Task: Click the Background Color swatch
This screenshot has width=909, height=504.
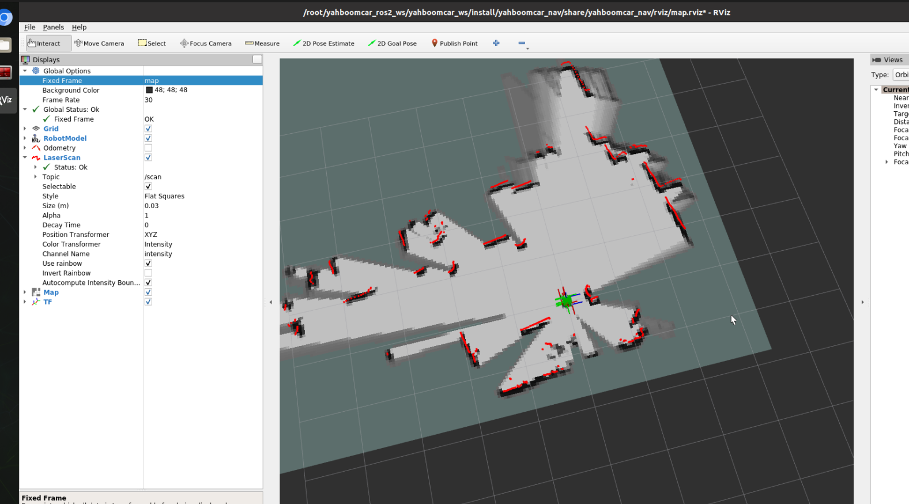Action: [x=149, y=90]
